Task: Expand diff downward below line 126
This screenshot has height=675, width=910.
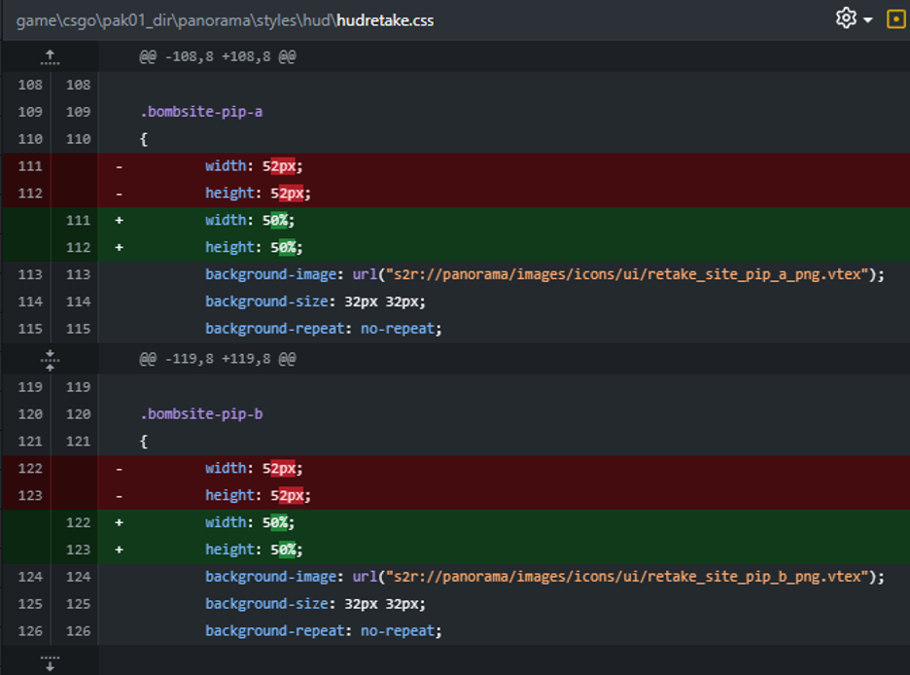Action: [x=50, y=661]
